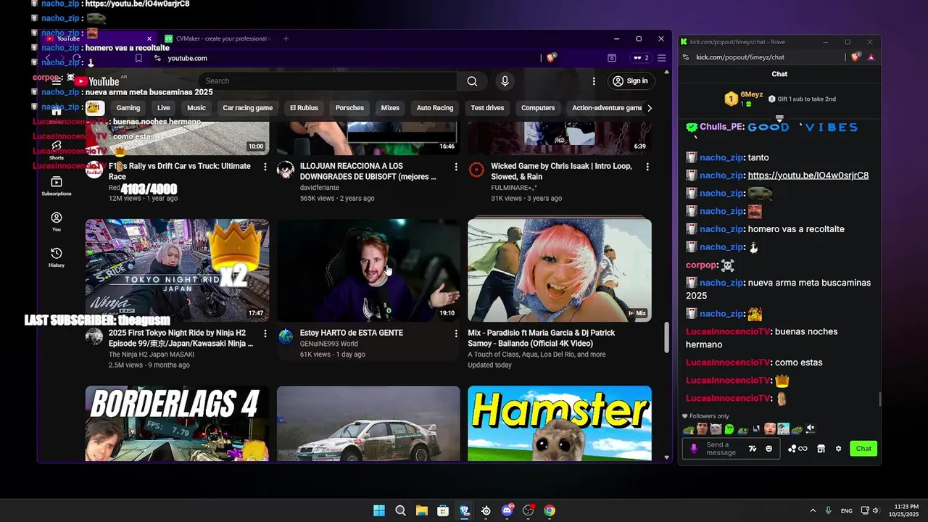This screenshot has height=522, width=928.
Task: Open options for F1 vs Rally video
Action: (x=265, y=167)
